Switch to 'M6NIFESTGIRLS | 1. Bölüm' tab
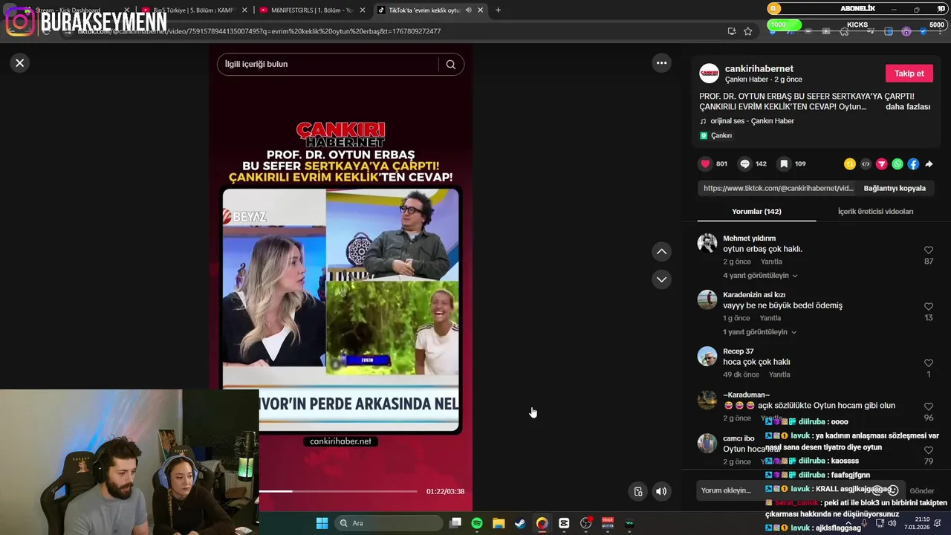This screenshot has width=951, height=535. click(312, 10)
